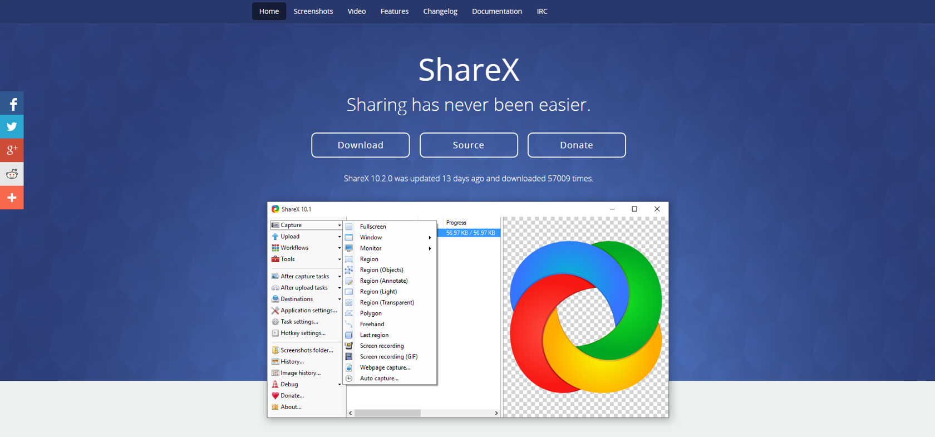Select the 56,97 KB progress row
This screenshot has height=437, width=935.
tap(469, 233)
